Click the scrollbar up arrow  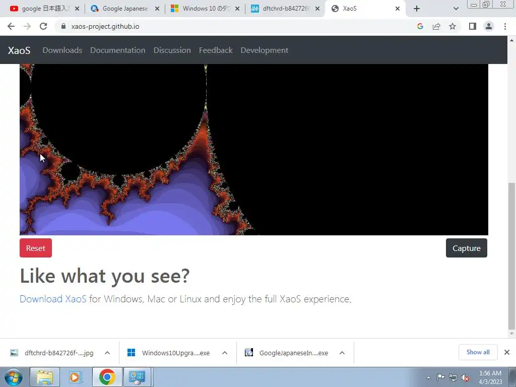pyautogui.click(x=511, y=40)
